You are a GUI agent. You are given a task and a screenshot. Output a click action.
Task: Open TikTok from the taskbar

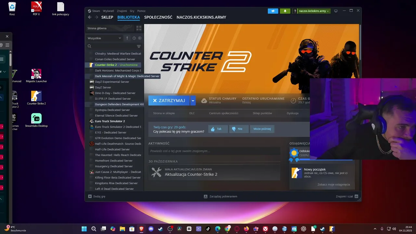point(208,229)
